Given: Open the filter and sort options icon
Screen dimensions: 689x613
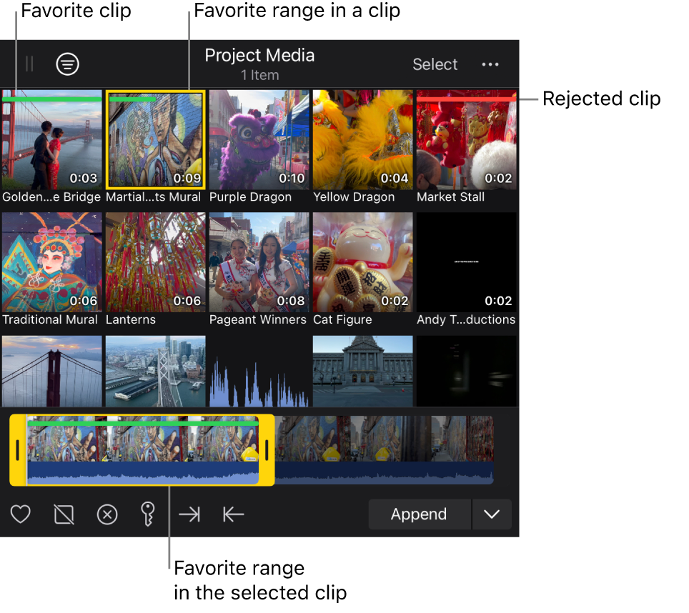Looking at the screenshot, I should pos(68,64).
